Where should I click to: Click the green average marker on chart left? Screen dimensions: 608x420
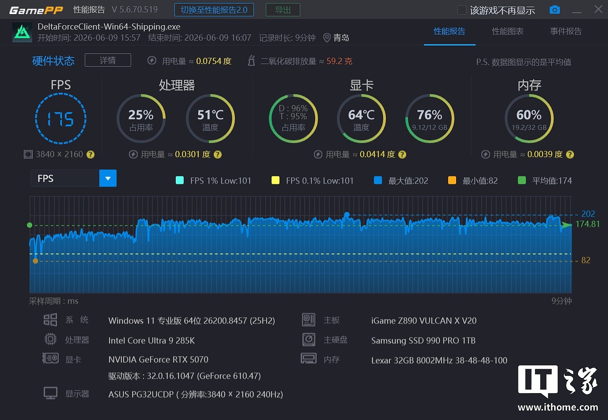[x=30, y=225]
